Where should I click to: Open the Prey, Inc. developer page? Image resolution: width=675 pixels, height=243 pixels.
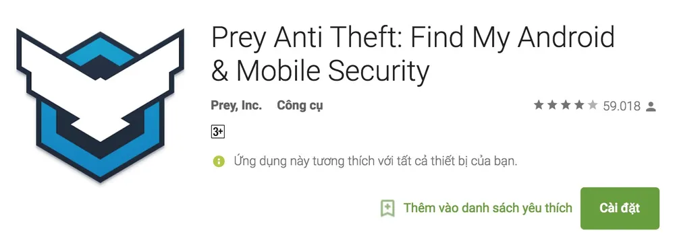click(236, 106)
